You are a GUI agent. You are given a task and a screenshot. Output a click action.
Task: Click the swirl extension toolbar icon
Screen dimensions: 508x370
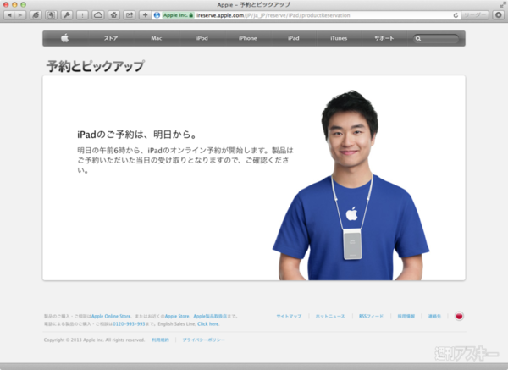click(x=36, y=15)
